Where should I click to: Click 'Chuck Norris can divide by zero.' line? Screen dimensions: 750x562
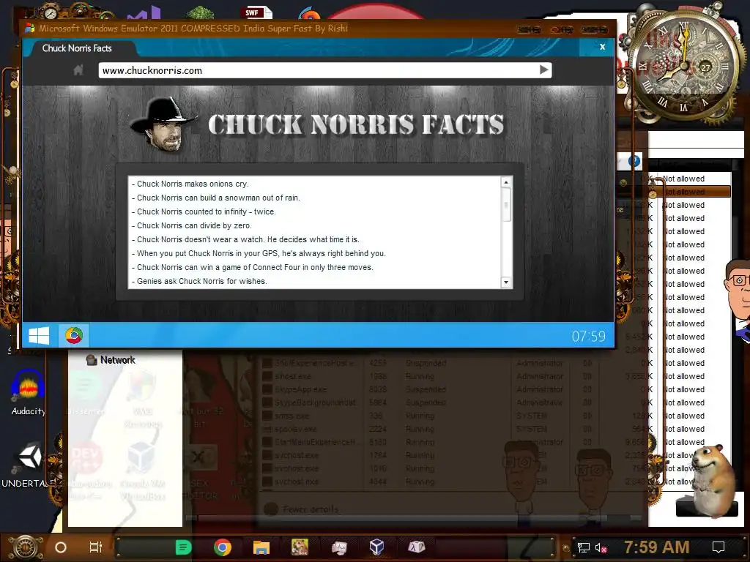(x=192, y=225)
